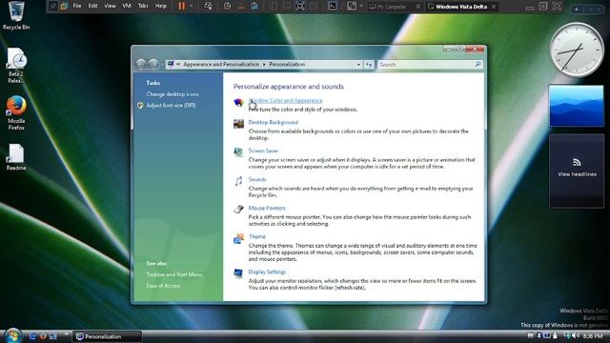
Task: Click the search magnifier icon
Action: [478, 65]
